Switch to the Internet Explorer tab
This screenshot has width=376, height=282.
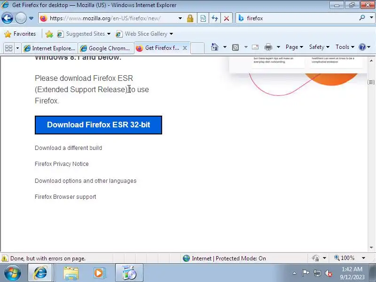(50, 48)
